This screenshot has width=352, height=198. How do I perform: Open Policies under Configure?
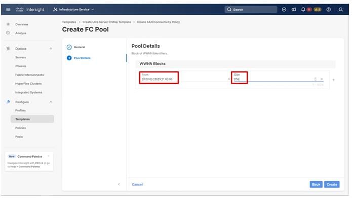pos(20,128)
